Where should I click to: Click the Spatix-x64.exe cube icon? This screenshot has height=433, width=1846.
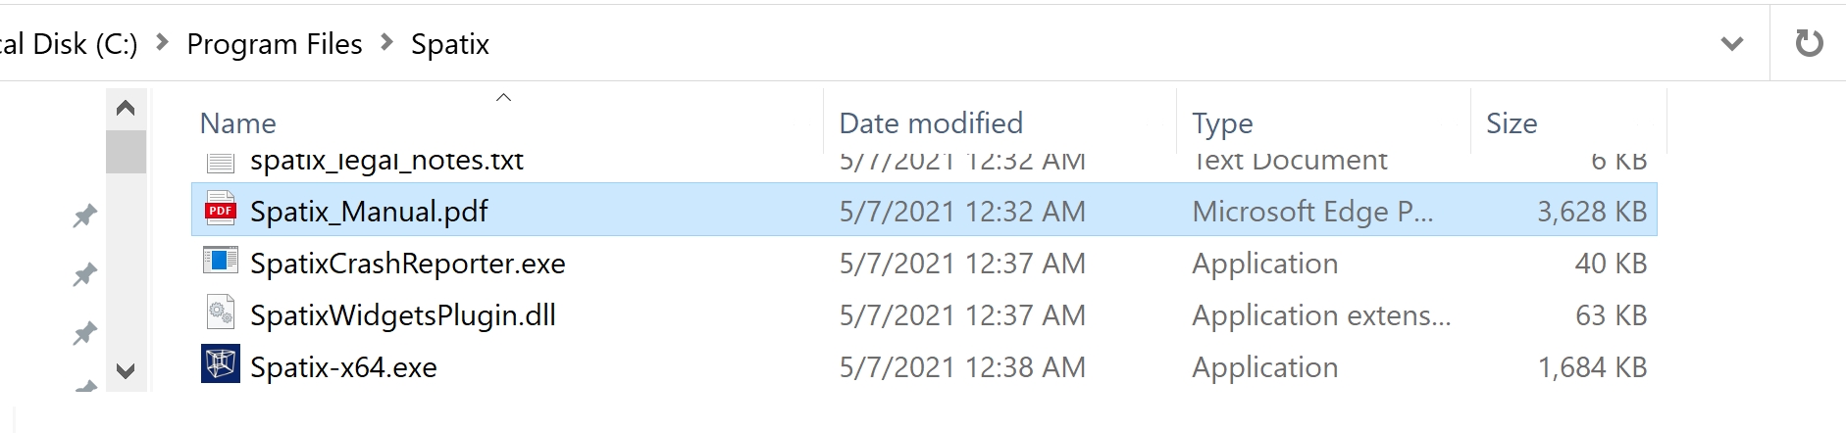point(221,364)
